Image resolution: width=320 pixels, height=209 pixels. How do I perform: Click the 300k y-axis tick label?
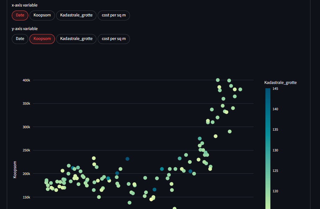tap(27, 127)
